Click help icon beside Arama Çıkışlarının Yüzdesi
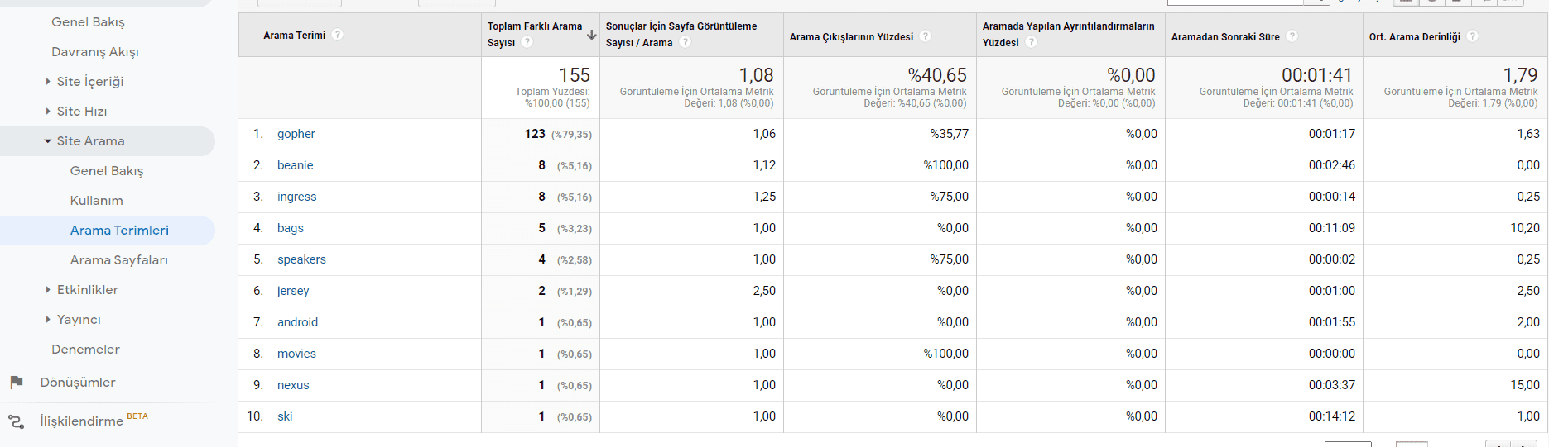This screenshot has width=1549, height=447. pos(926,36)
